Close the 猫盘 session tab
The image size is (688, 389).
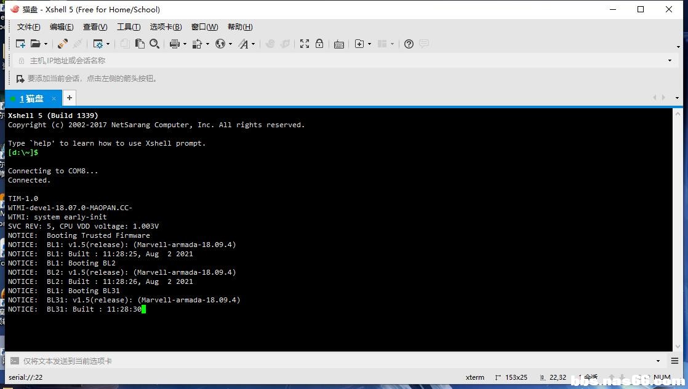coord(54,98)
